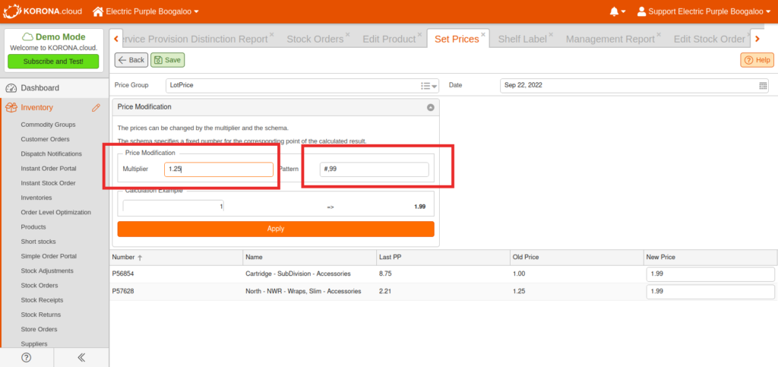The height and width of the screenshot is (367, 778).
Task: Close the Management Report tab
Action: [659, 35]
